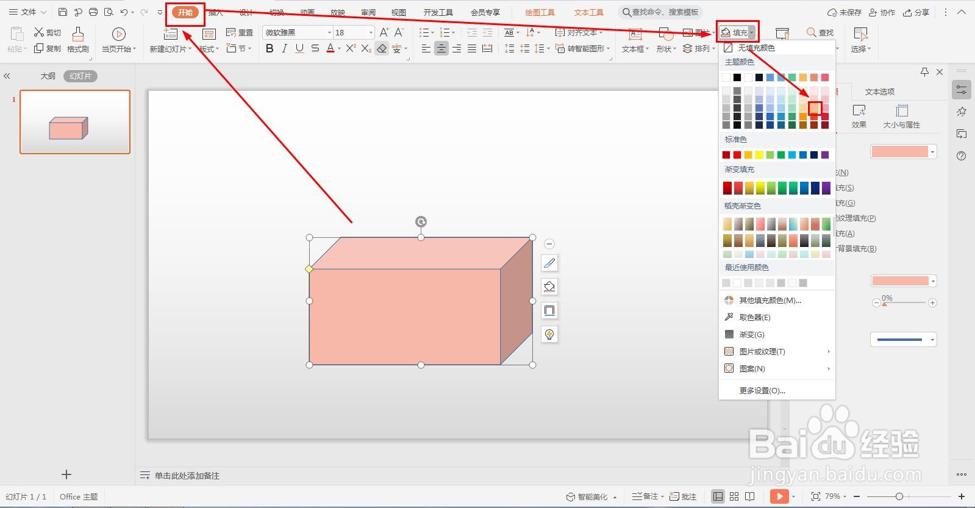Switch to Reading view in status bar
Image resolution: width=975 pixels, height=508 pixels.
(750, 496)
